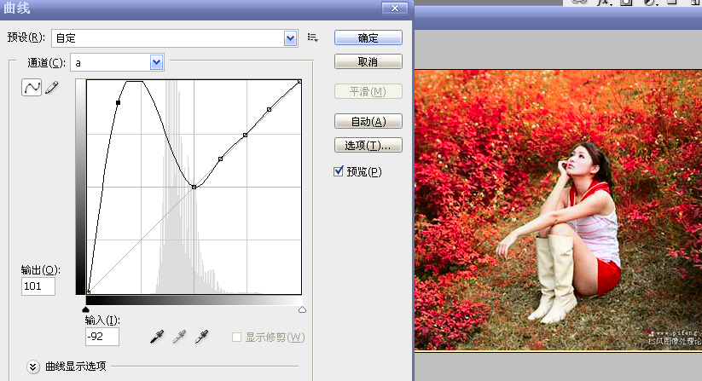Click the 确定 OK button
This screenshot has height=381, width=702.
pos(368,38)
